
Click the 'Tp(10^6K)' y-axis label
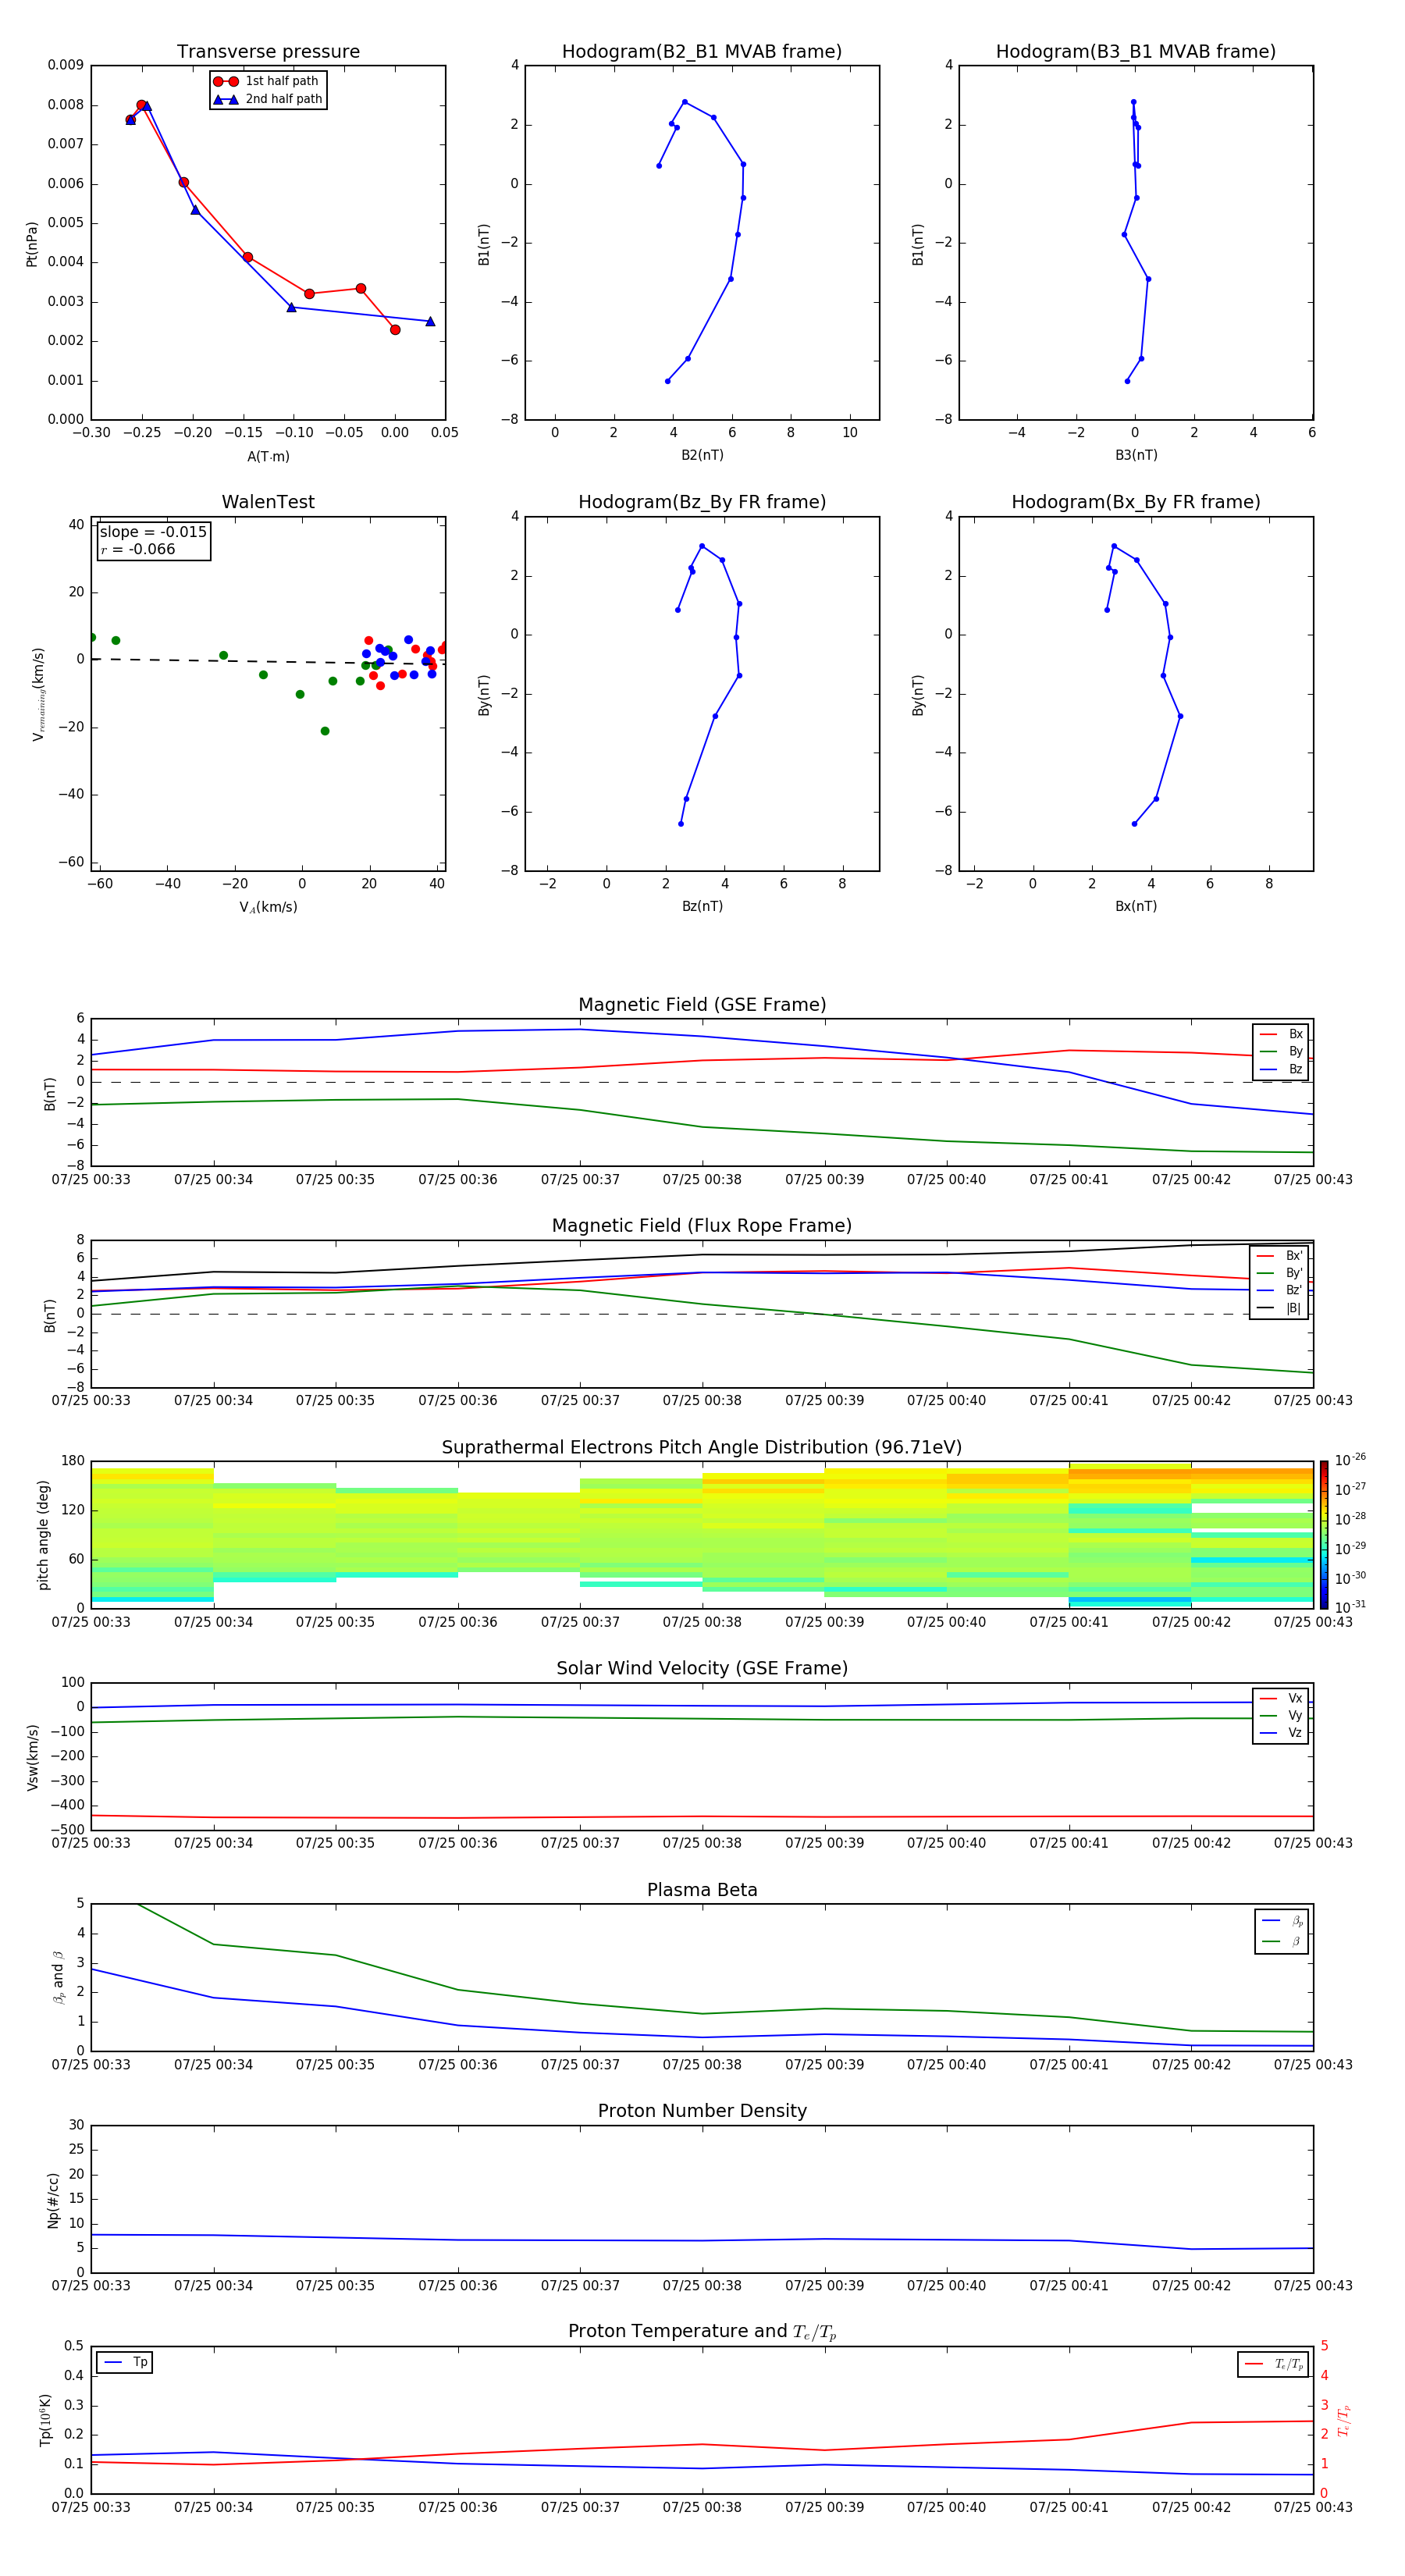point(45,2420)
